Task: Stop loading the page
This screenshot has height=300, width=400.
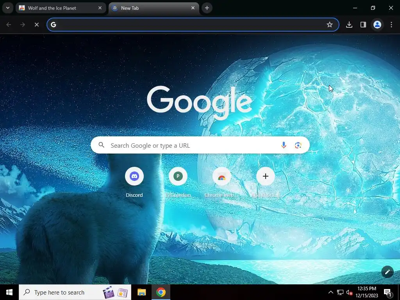Action: click(x=37, y=25)
